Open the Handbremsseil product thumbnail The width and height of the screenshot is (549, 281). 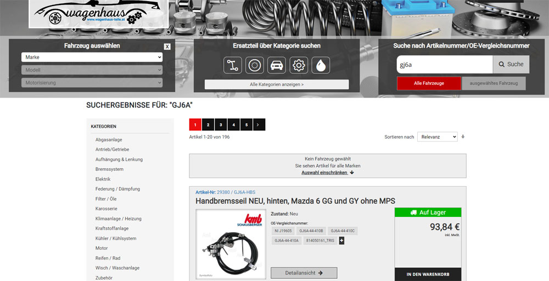pyautogui.click(x=231, y=244)
